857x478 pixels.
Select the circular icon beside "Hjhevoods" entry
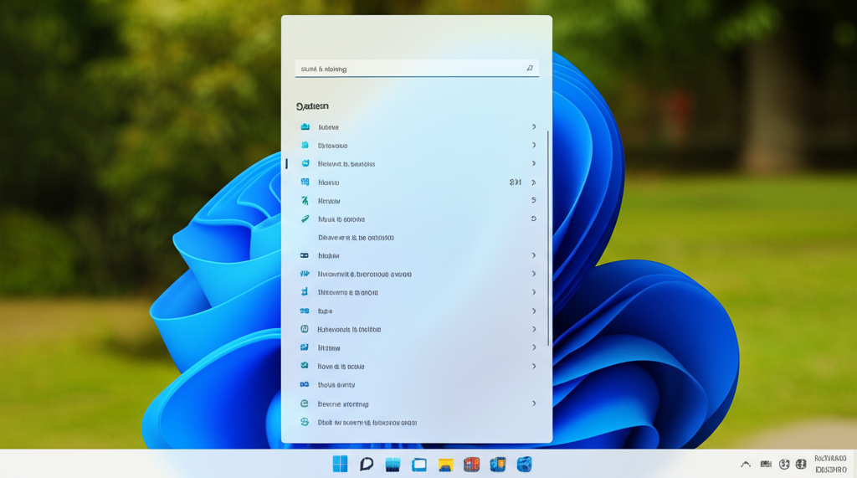click(x=305, y=330)
